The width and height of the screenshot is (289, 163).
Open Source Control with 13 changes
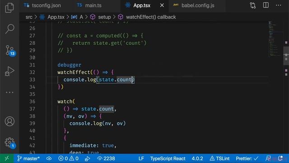(x=10, y=50)
